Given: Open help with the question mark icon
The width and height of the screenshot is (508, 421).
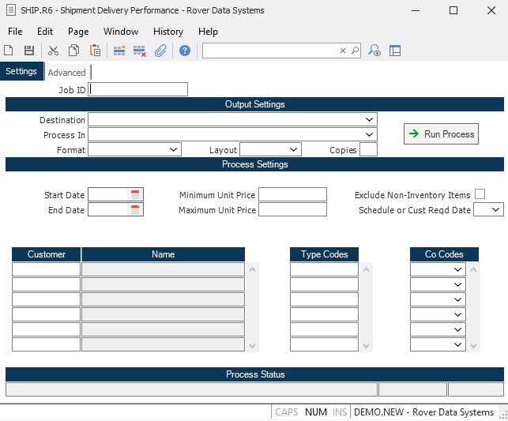Looking at the screenshot, I should click(x=184, y=51).
